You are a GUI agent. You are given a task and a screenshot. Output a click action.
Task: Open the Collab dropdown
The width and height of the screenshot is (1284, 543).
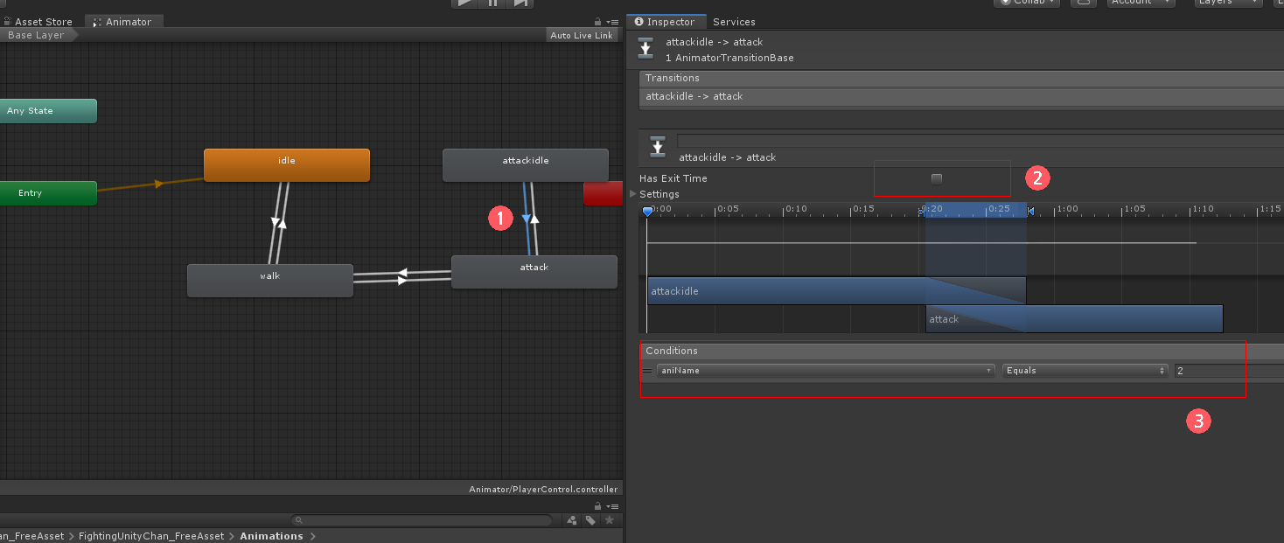point(1027,3)
